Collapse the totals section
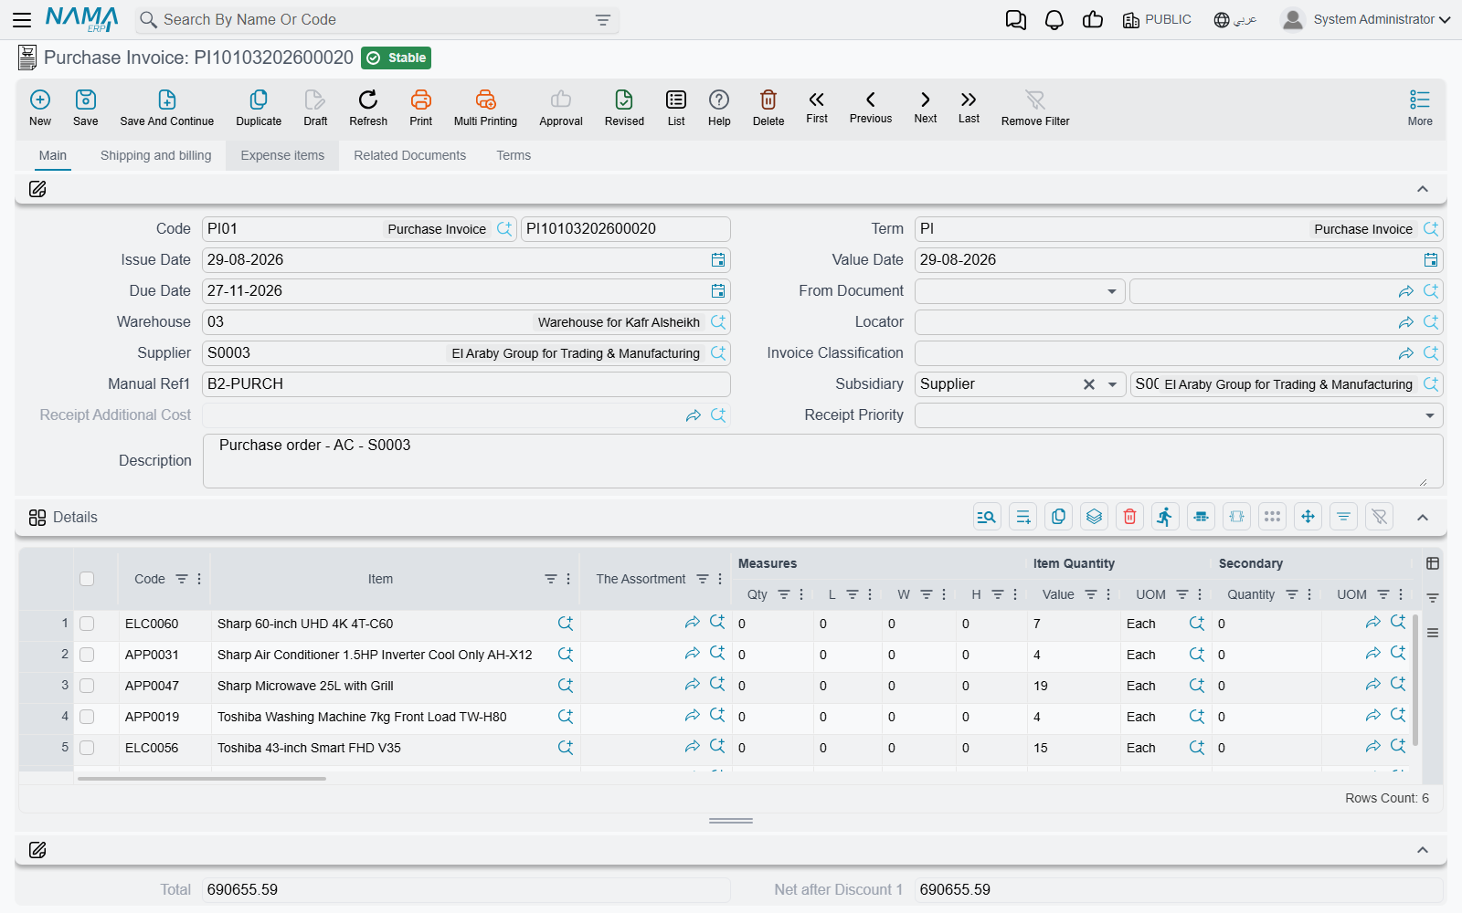Viewport: 1462px width, 913px height. 1423,850
